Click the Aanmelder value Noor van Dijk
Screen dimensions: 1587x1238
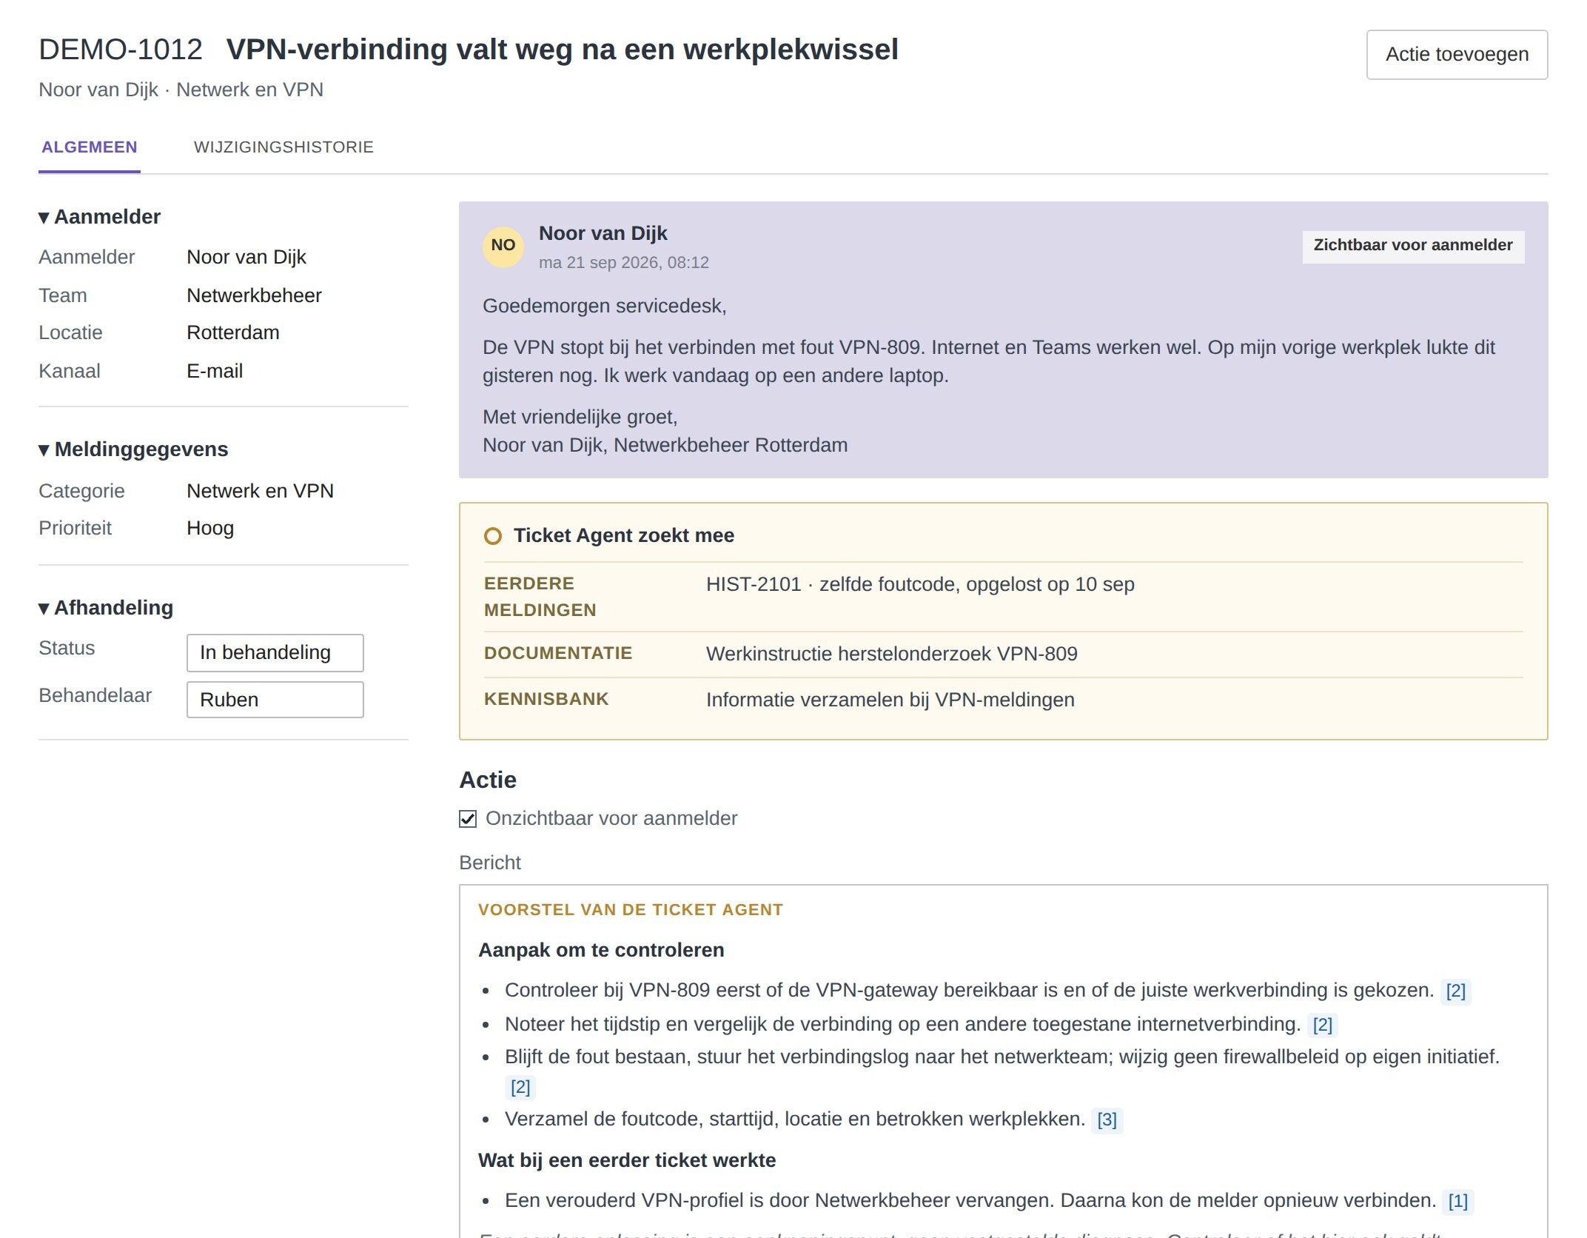click(x=246, y=258)
